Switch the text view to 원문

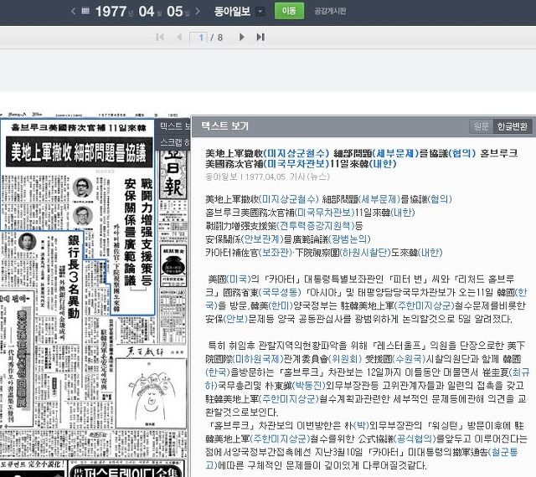tap(482, 126)
